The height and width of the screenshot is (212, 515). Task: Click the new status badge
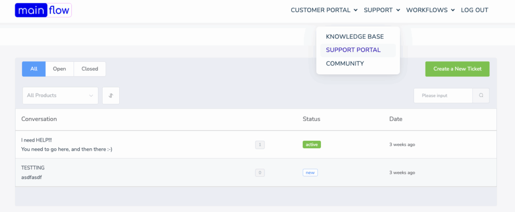pos(310,173)
